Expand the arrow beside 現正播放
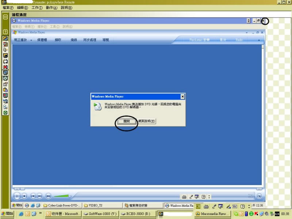Image resolution: width=292 pixels, height=219 pixels. pos(31,40)
